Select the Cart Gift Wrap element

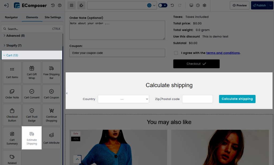32,72
